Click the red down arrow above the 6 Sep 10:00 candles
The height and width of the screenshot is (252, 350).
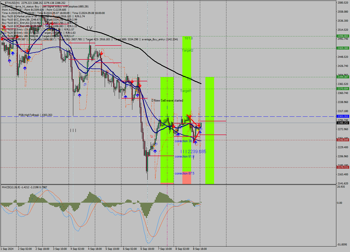(140, 86)
